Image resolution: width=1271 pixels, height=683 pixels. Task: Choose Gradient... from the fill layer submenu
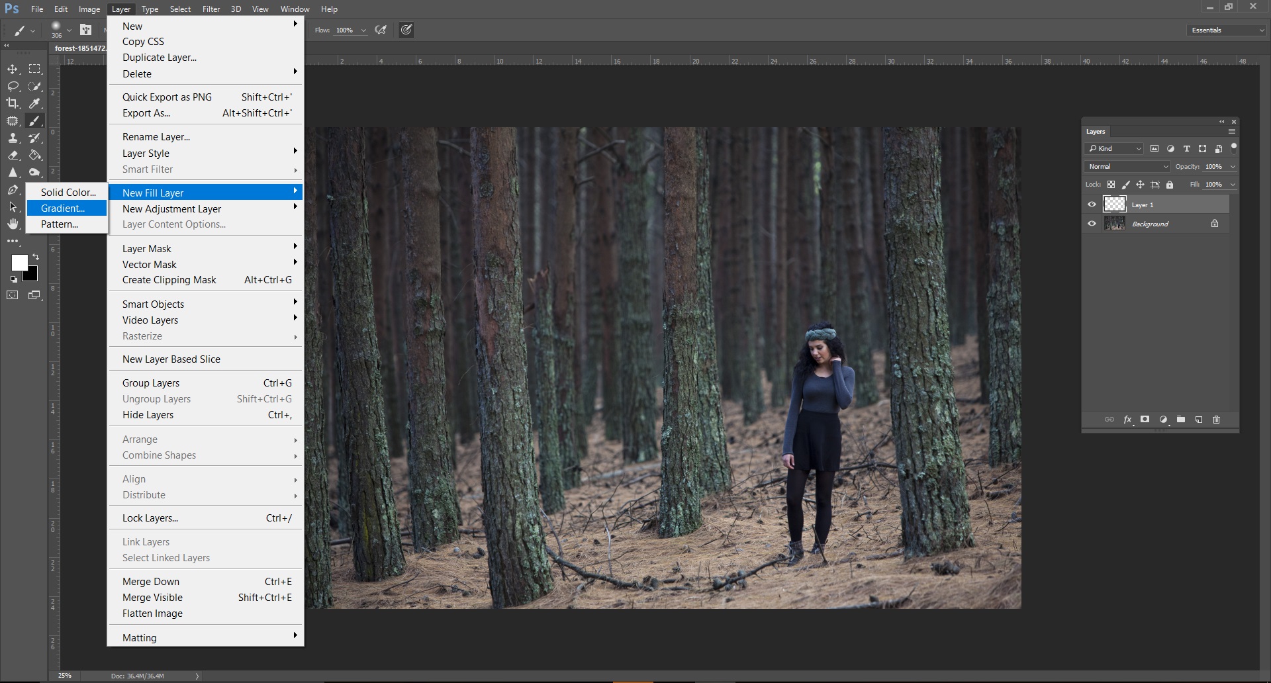[x=63, y=208]
